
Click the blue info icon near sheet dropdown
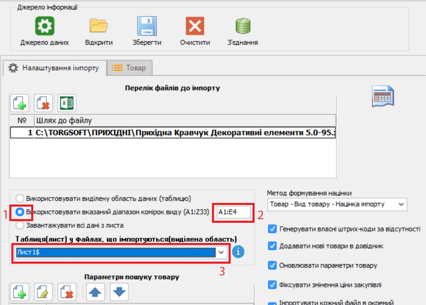pos(238,252)
